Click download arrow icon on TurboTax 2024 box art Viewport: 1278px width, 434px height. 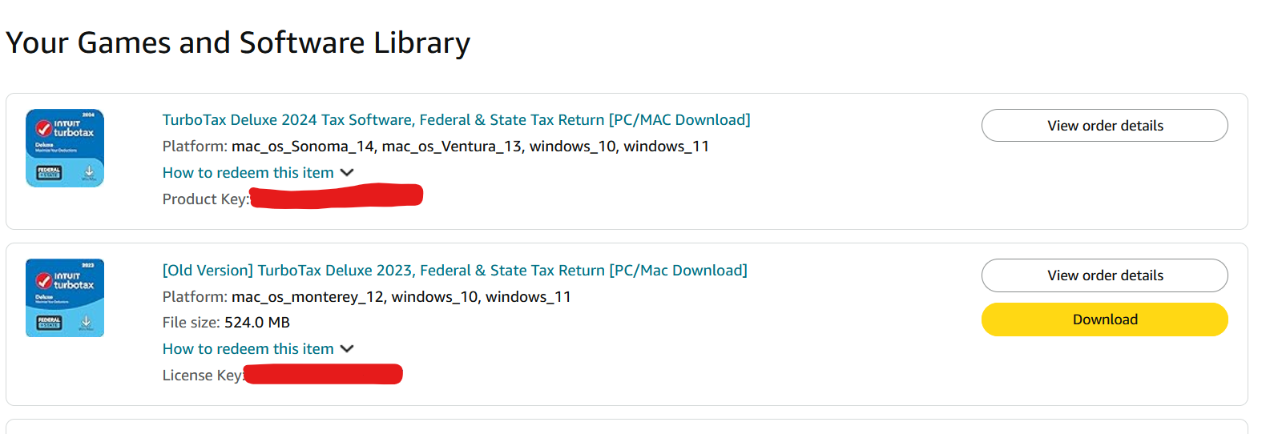(x=89, y=171)
